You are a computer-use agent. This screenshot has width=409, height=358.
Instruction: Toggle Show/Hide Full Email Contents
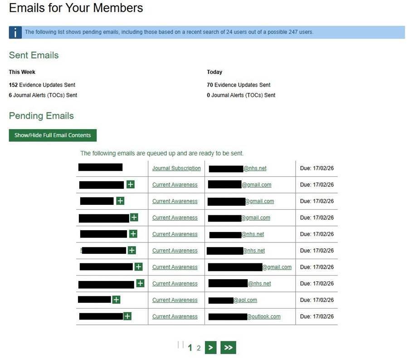click(53, 135)
